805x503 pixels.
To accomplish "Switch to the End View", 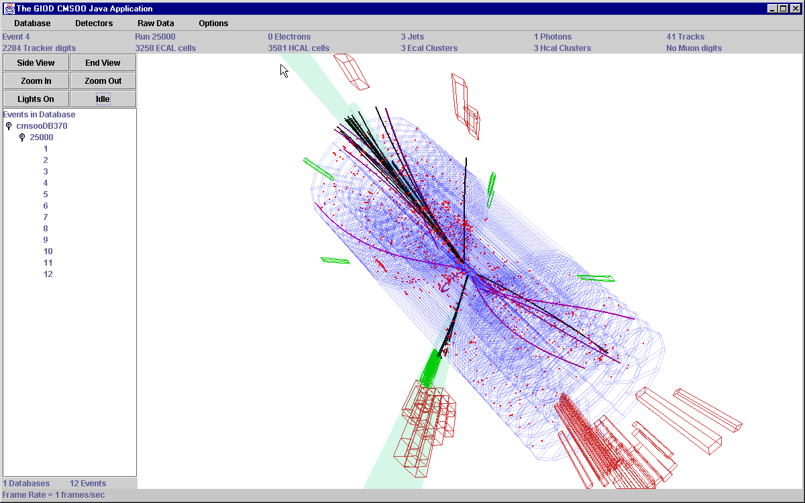I will tap(103, 62).
